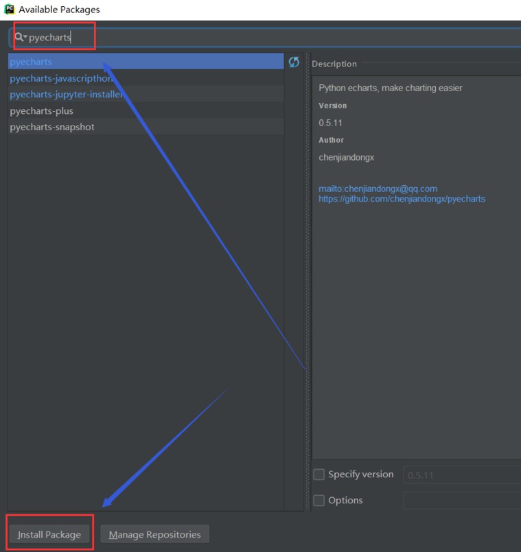Click the Description panel heading
521x552 pixels.
pyautogui.click(x=334, y=64)
